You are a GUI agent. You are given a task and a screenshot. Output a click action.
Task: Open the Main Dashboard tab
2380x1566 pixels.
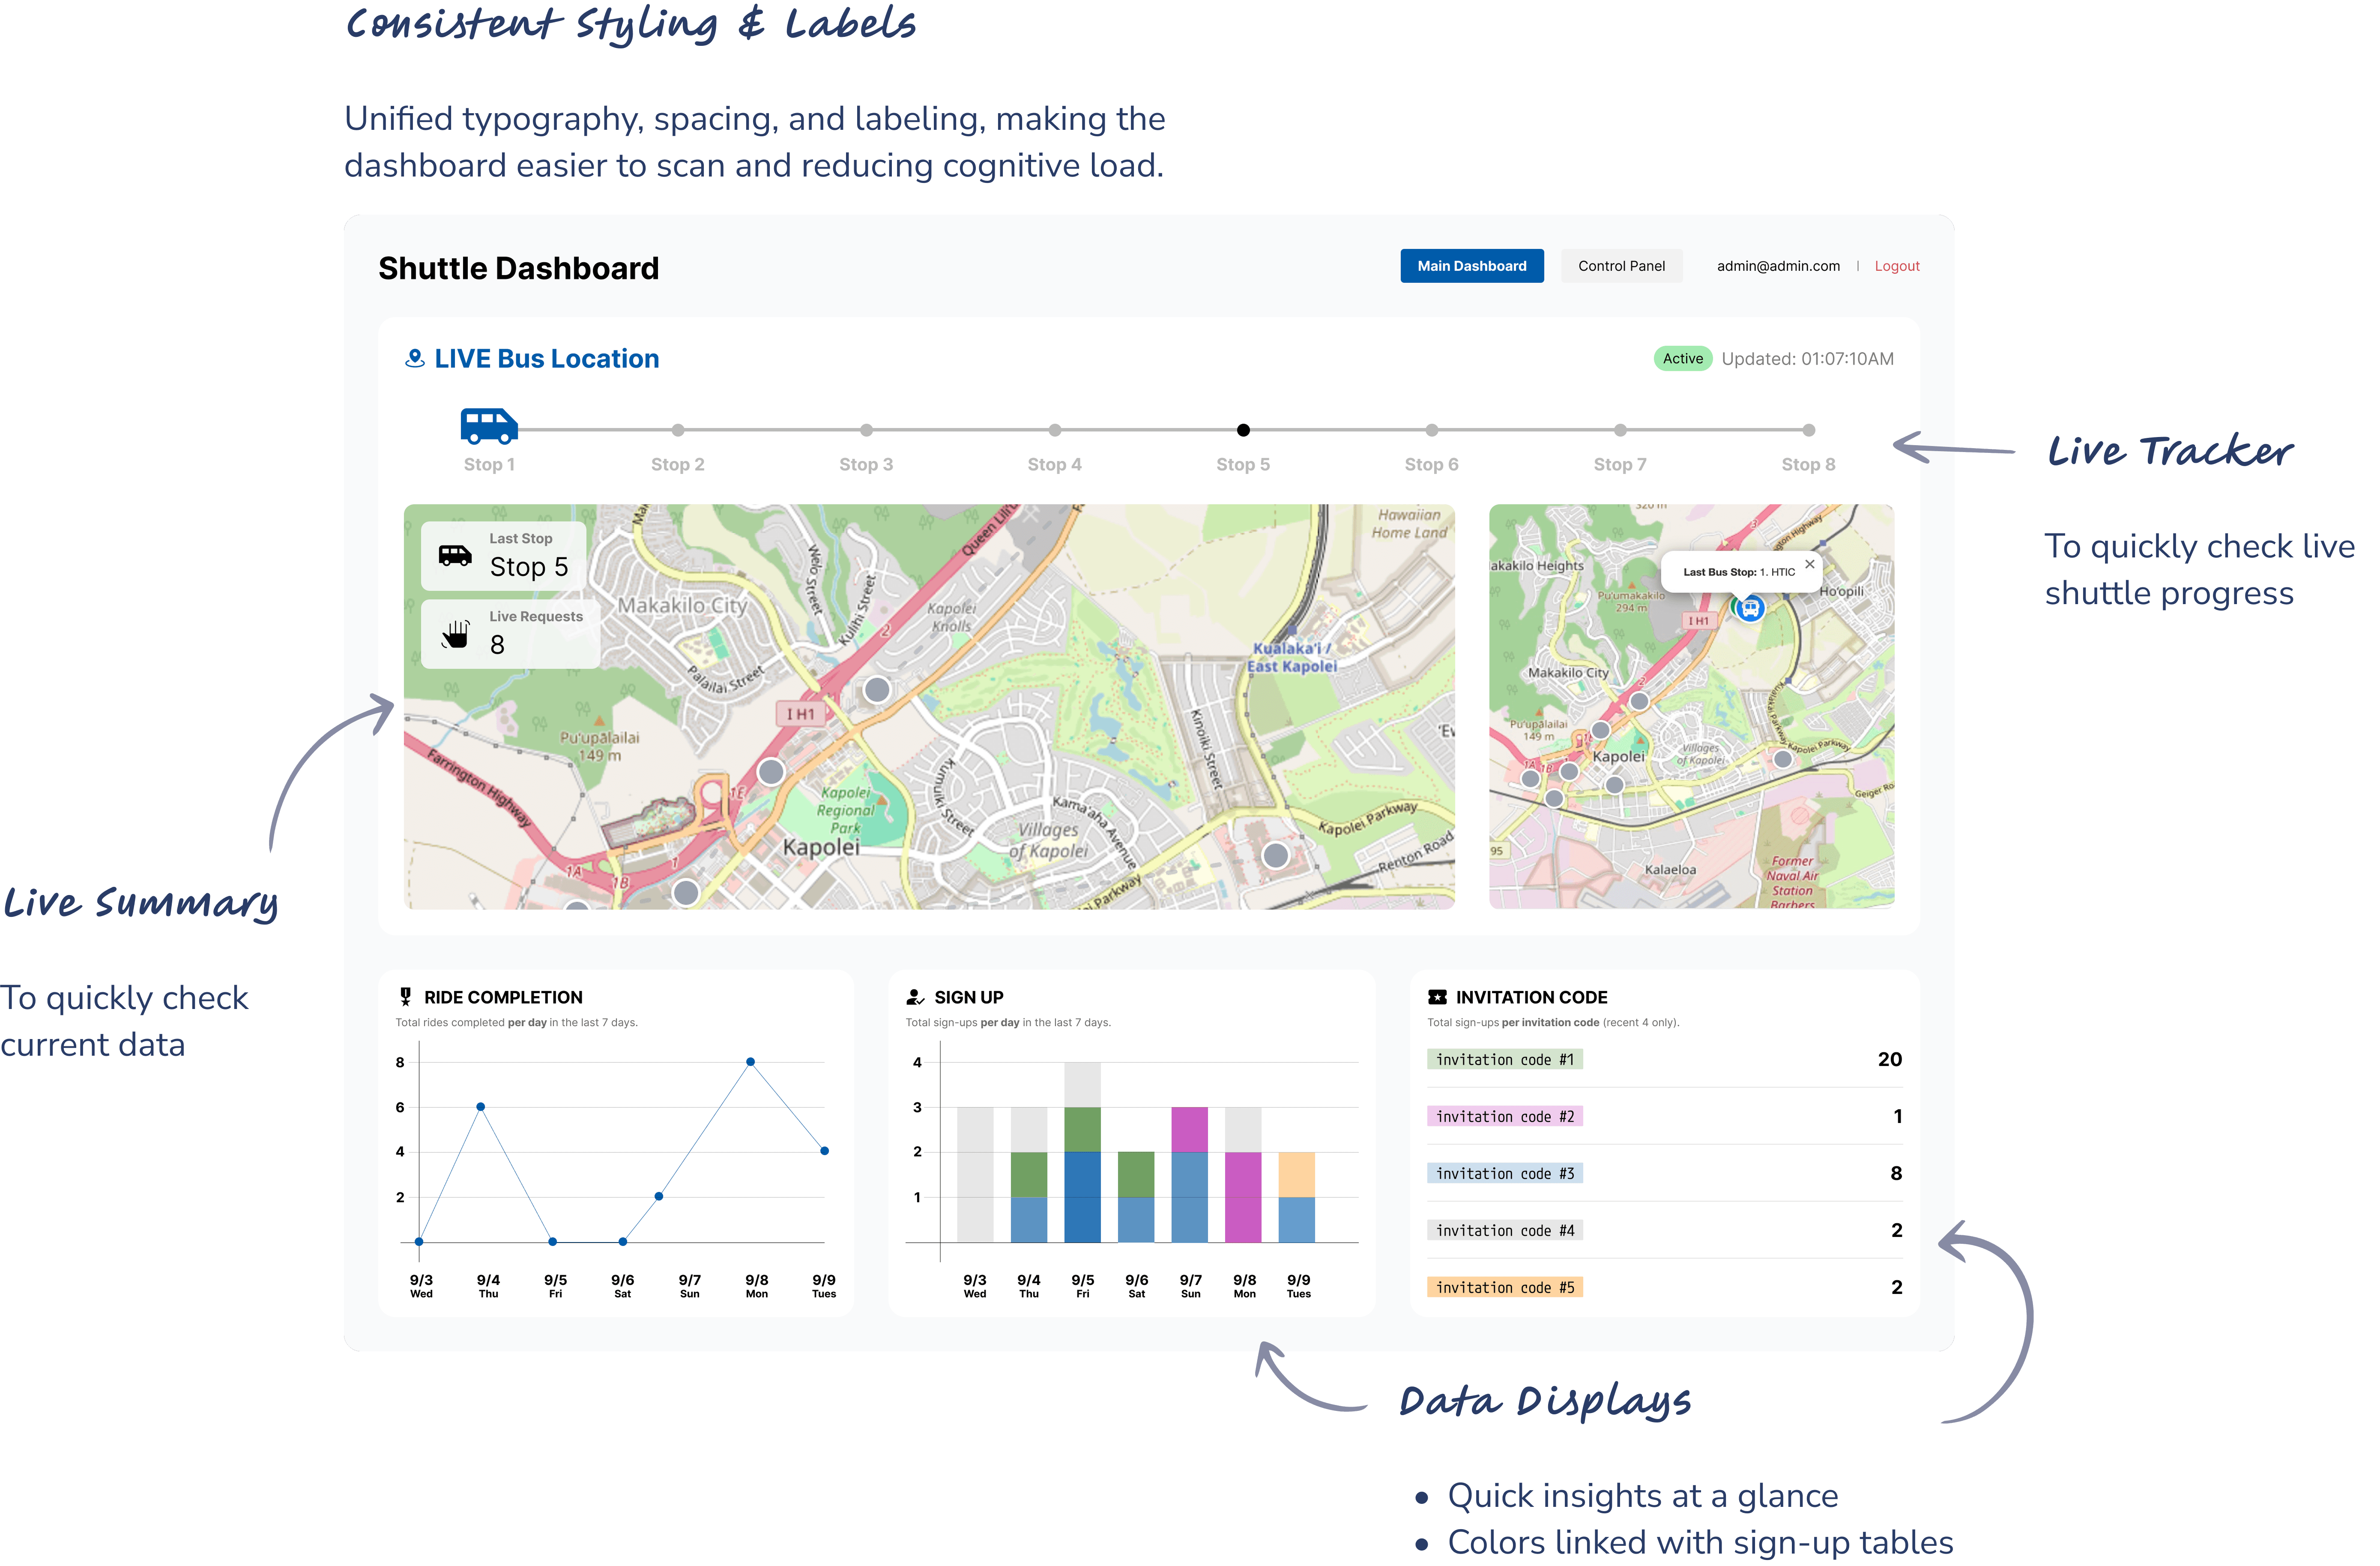point(1471,266)
